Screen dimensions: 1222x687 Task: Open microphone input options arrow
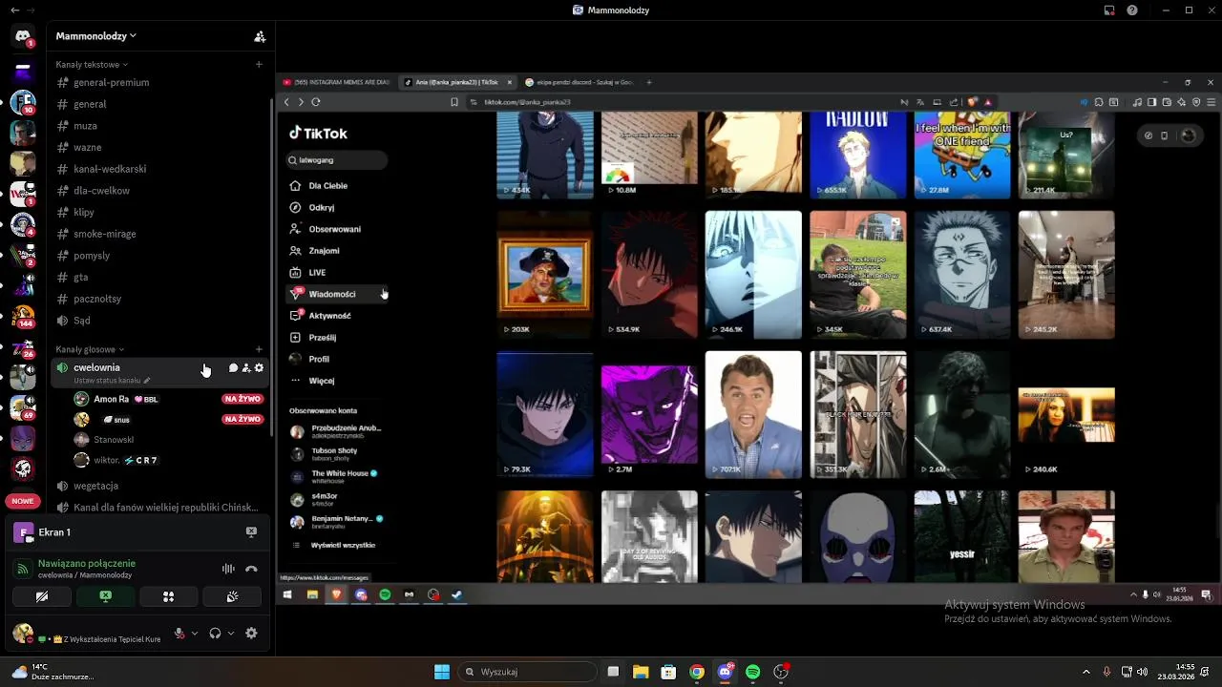point(195,633)
